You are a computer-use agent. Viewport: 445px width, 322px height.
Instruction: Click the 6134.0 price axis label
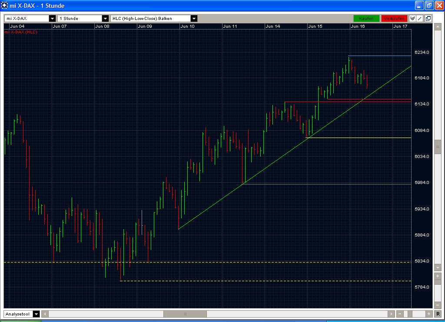tap(422, 104)
